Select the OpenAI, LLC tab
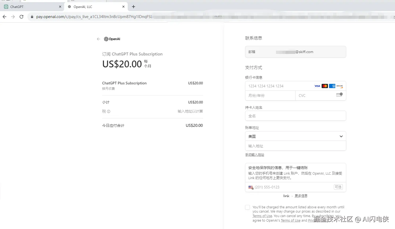The image size is (395, 229). click(x=96, y=7)
